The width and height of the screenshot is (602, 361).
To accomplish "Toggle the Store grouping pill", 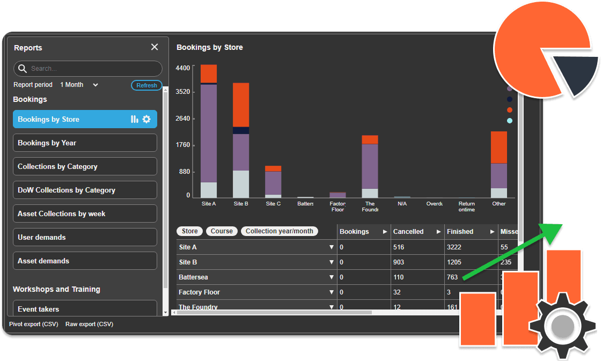I will (189, 231).
